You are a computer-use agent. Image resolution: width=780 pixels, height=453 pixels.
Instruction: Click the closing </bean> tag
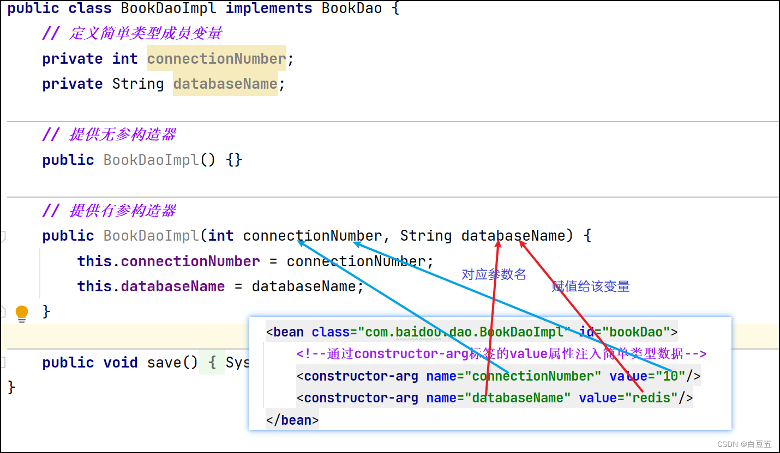(292, 420)
